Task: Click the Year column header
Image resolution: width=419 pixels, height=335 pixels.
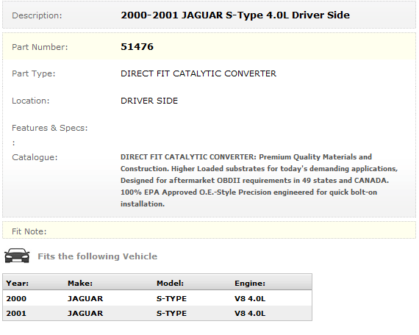Action: click(18, 283)
